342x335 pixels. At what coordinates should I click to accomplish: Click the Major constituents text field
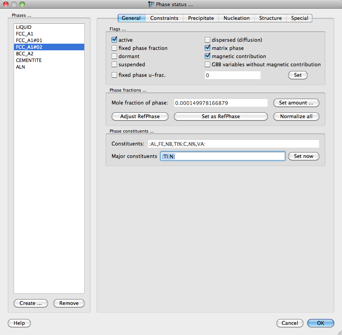click(x=223, y=156)
